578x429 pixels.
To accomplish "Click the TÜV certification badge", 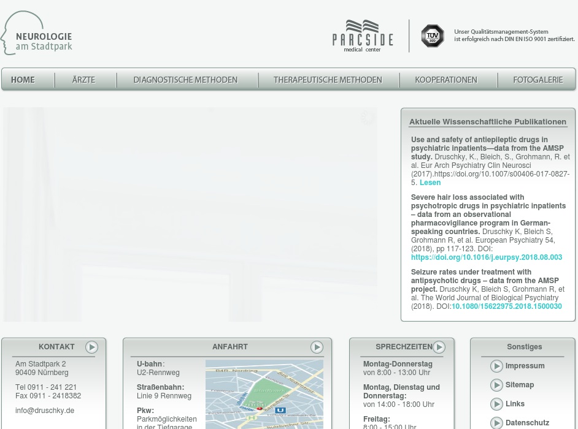I will coord(433,36).
